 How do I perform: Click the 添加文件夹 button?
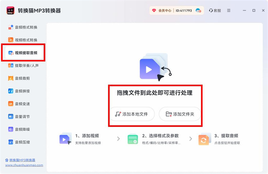tap(180, 114)
